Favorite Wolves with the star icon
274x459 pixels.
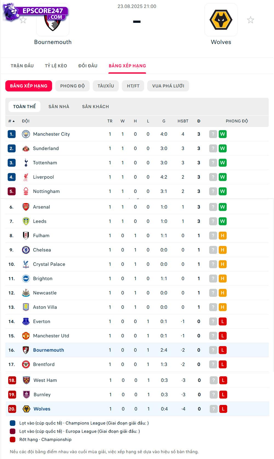tap(250, 20)
